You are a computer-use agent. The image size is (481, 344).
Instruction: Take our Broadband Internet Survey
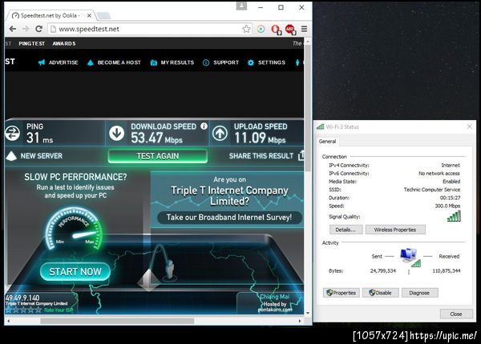[x=229, y=218]
